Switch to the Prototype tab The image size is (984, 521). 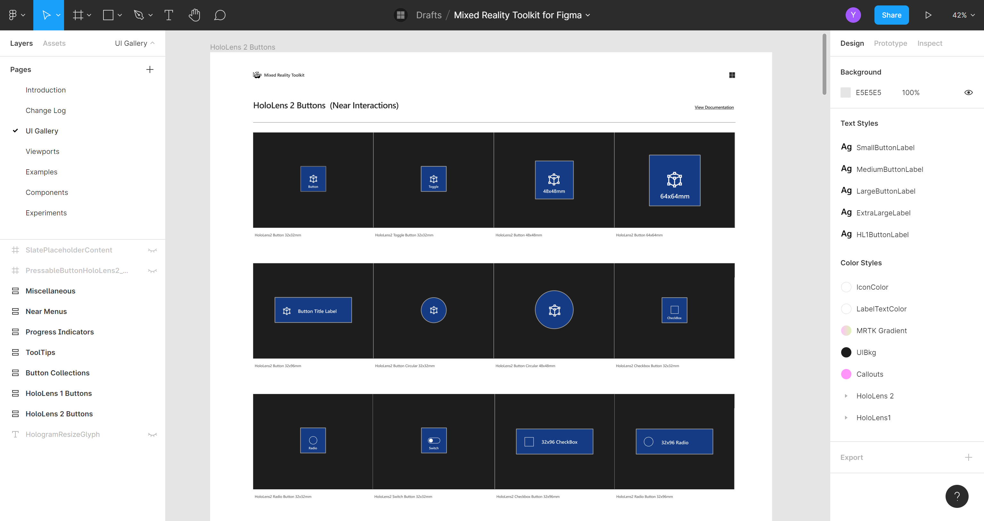(890, 43)
